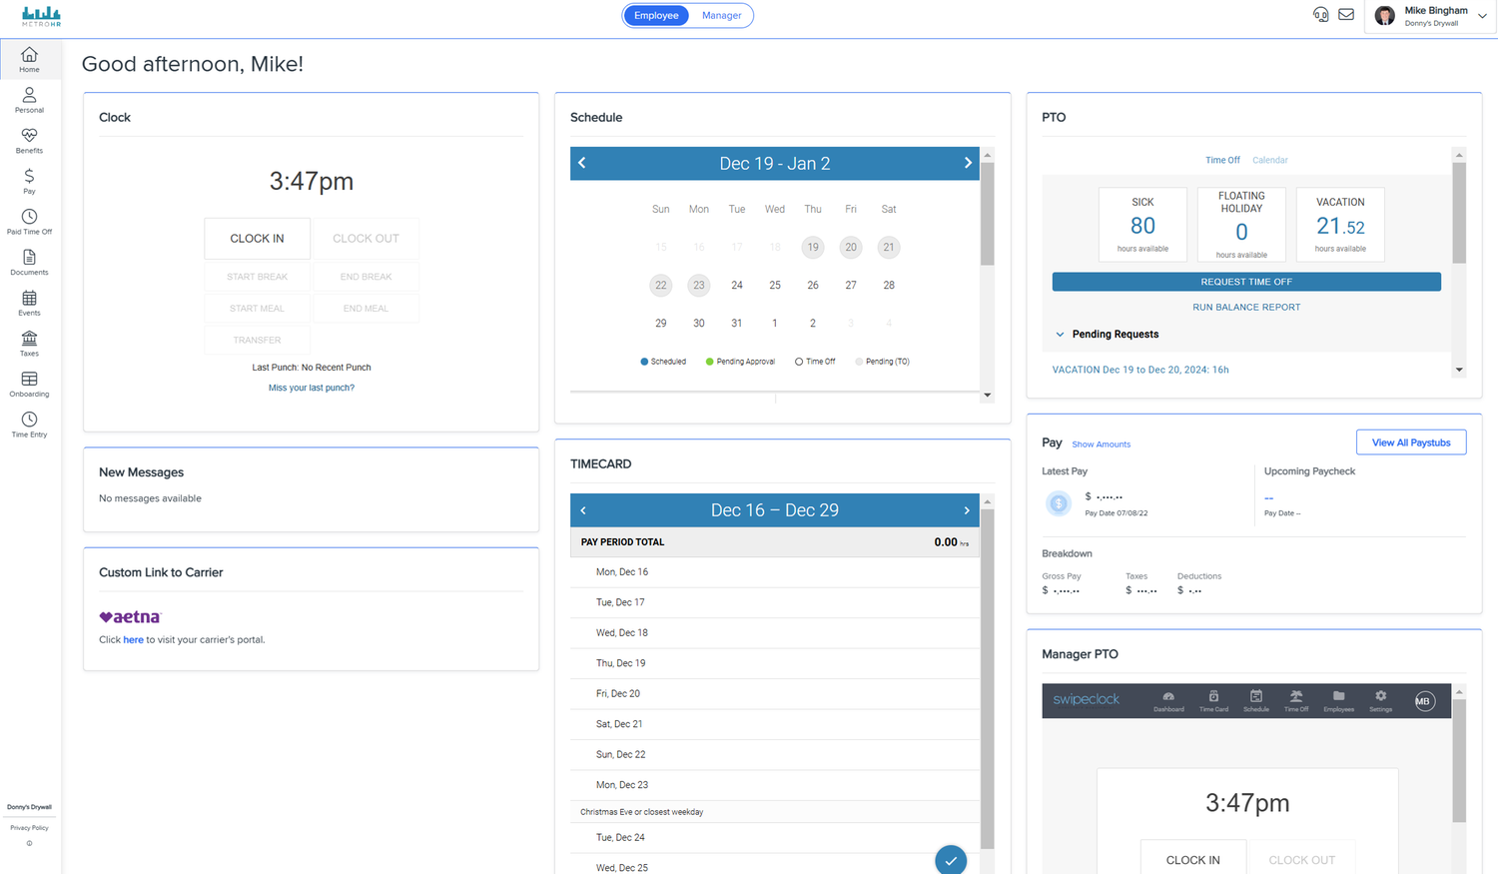
Task: Open the Events calendar icon in the sidebar
Action: [29, 303]
